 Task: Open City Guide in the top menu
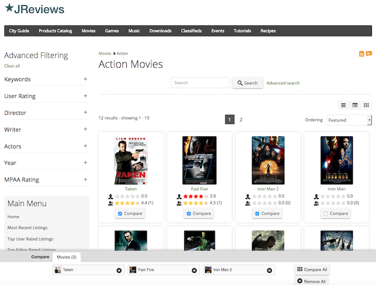click(x=19, y=31)
